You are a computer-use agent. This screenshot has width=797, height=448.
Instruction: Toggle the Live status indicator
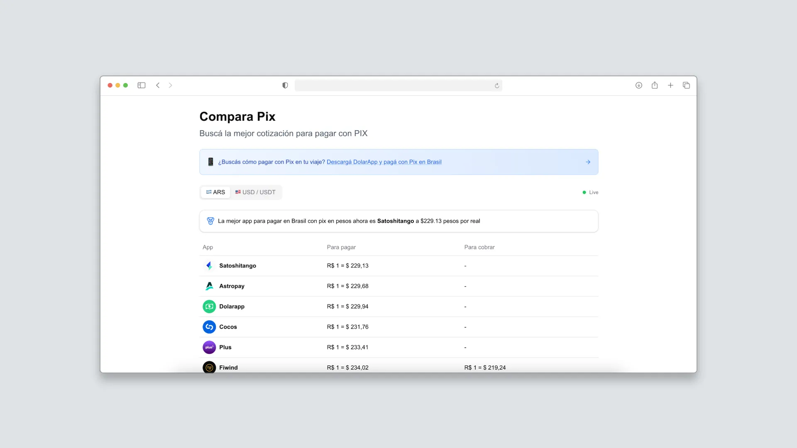[590, 192]
